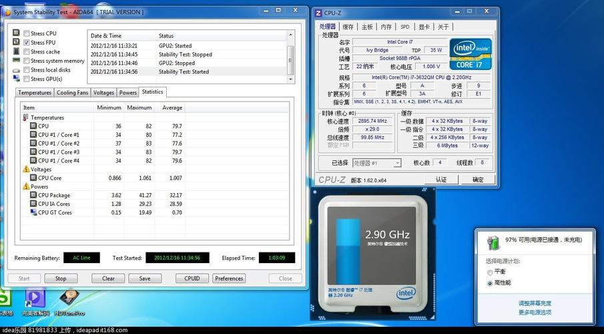Select the CPU IA Cores row
This screenshot has width=604, height=334.
coord(155,204)
